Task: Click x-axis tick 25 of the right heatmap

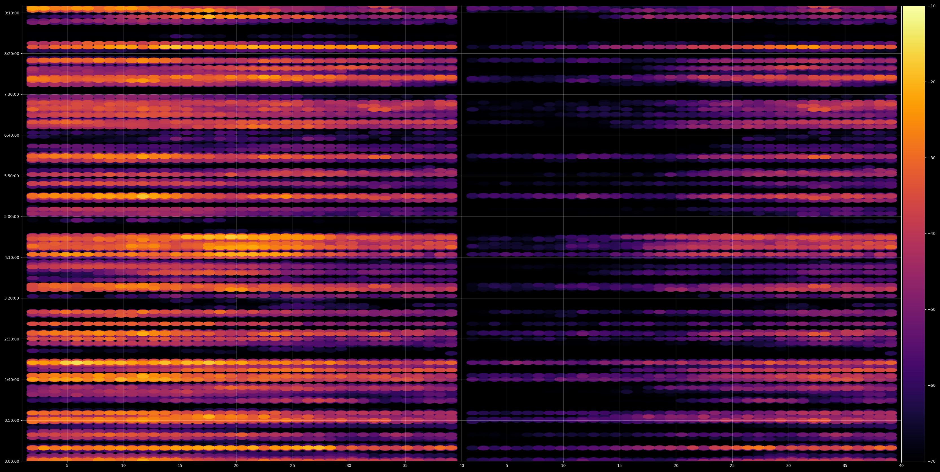Action: [732, 466]
